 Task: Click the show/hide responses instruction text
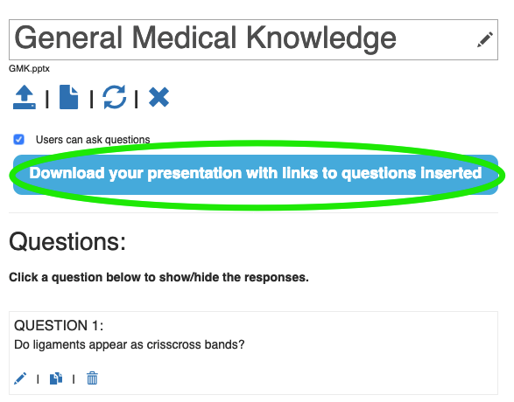click(x=158, y=277)
